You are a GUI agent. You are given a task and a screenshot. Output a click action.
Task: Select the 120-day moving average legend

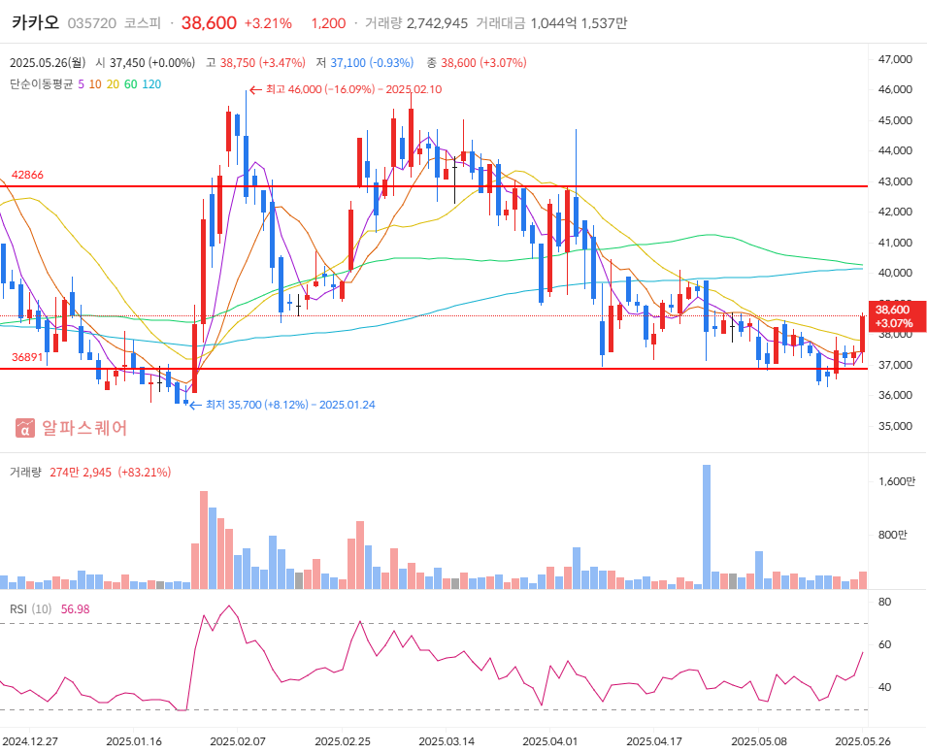coord(151,83)
